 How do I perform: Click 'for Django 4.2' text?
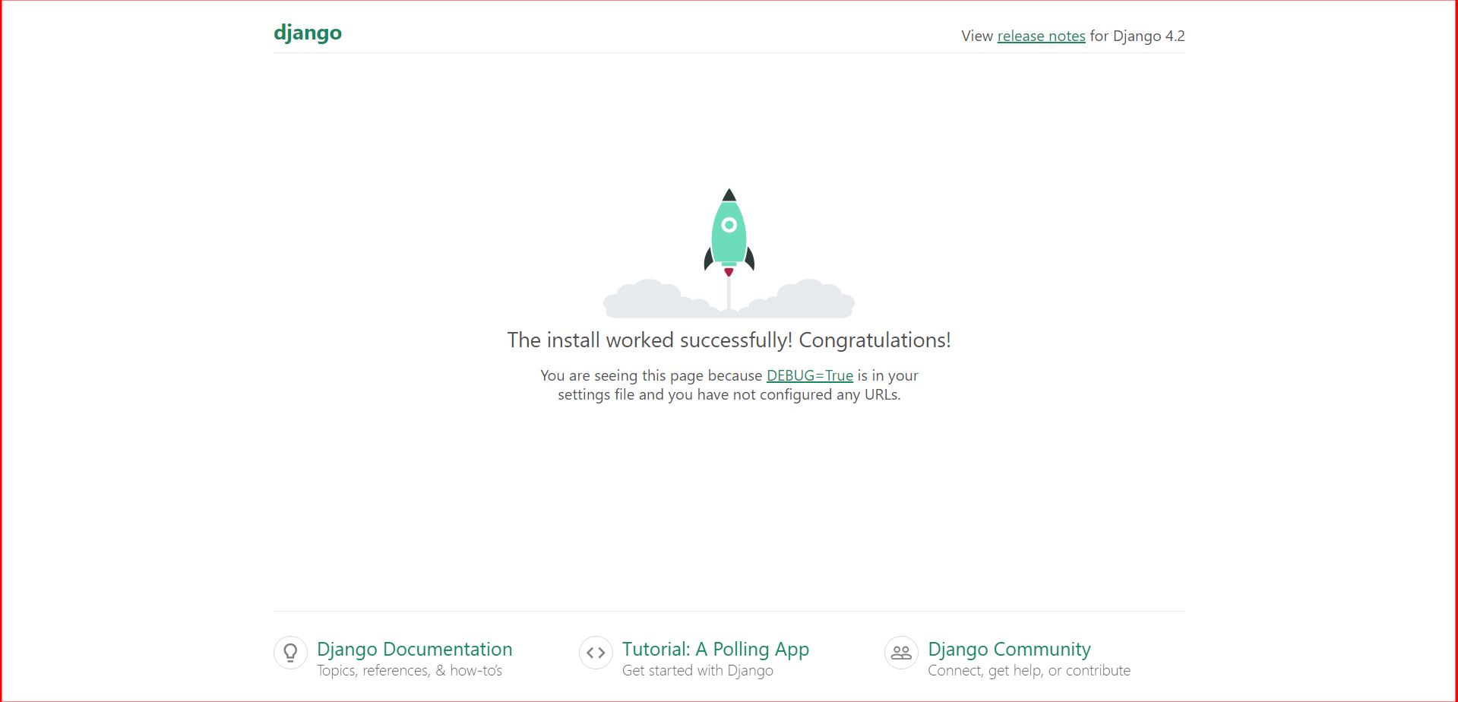(x=1137, y=36)
